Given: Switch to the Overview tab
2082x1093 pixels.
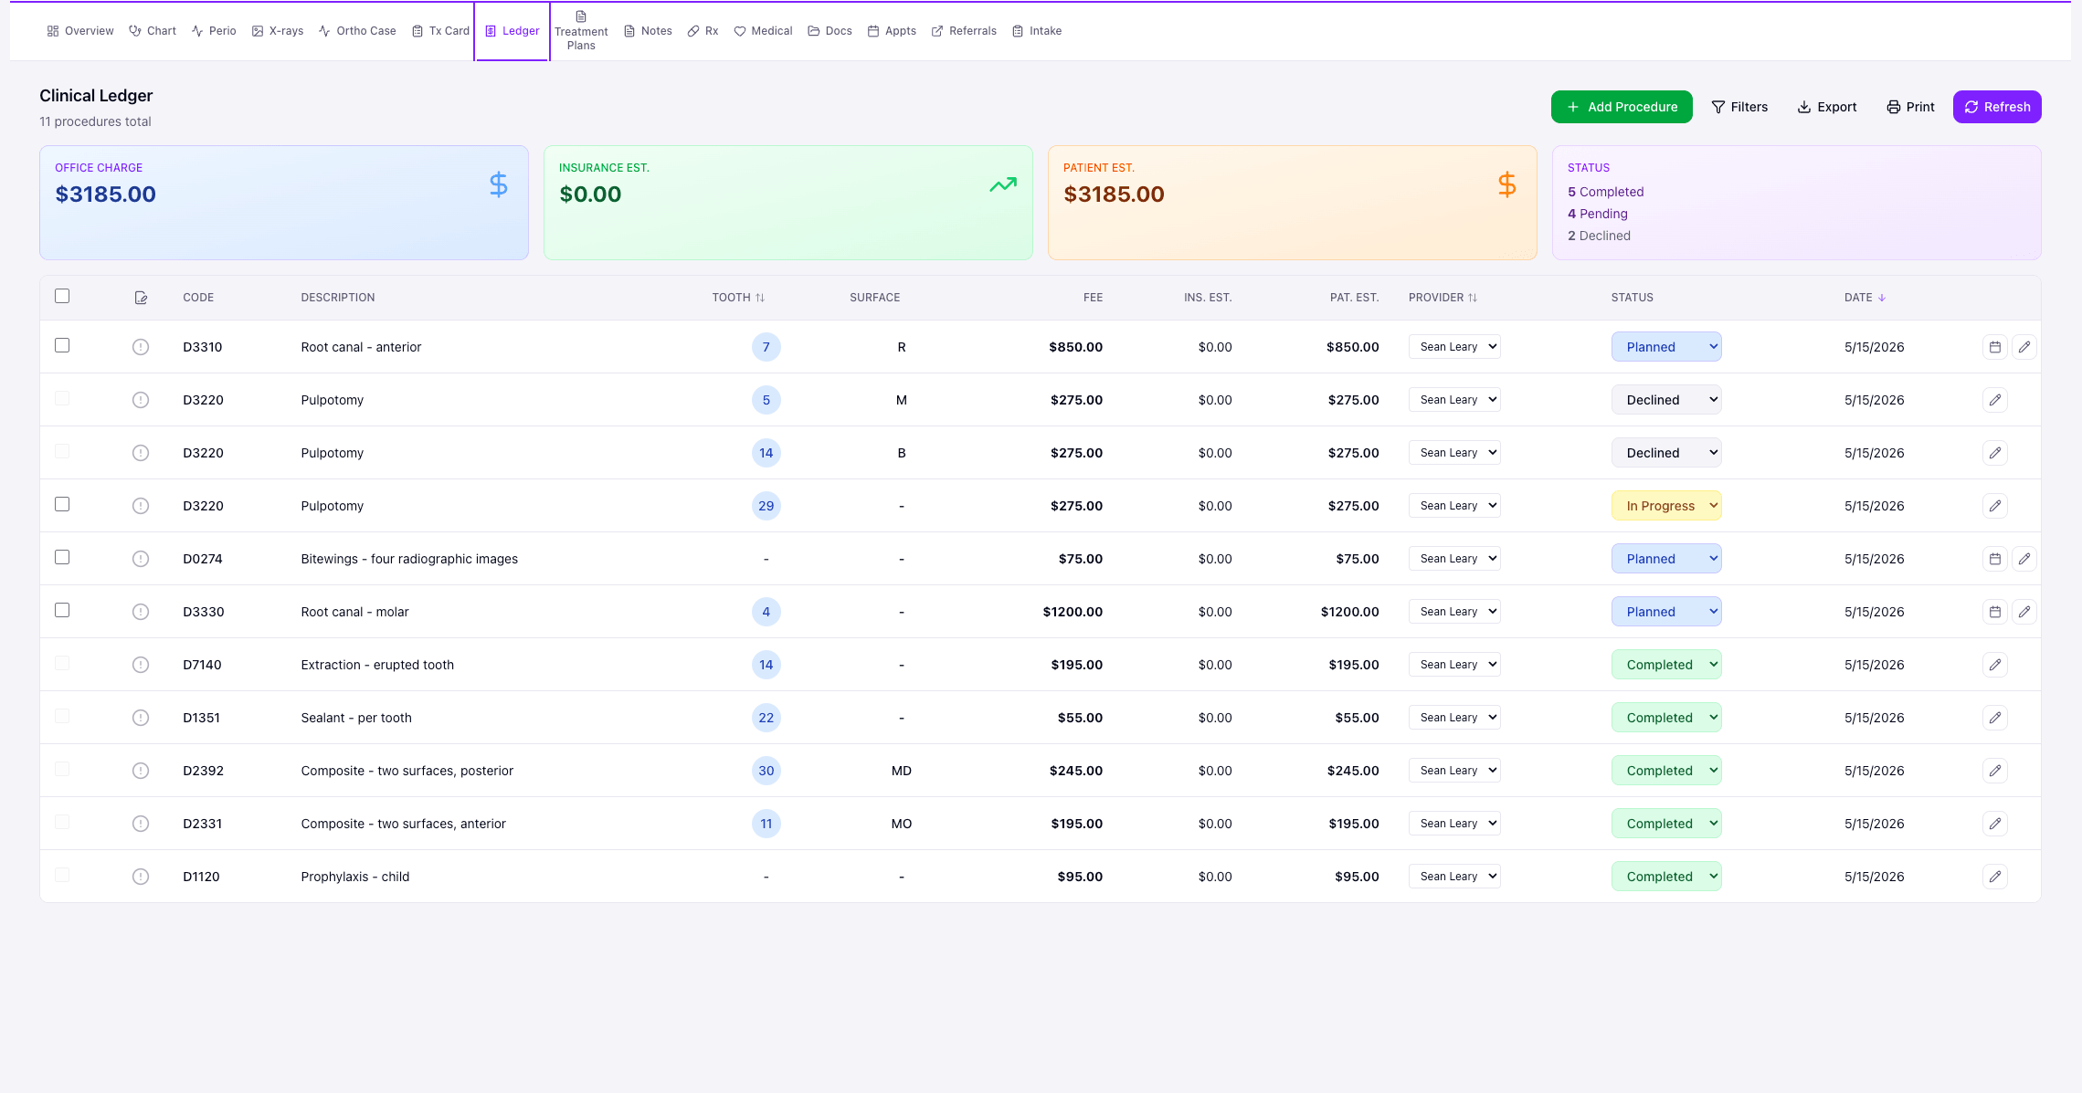Looking at the screenshot, I should coord(80,31).
